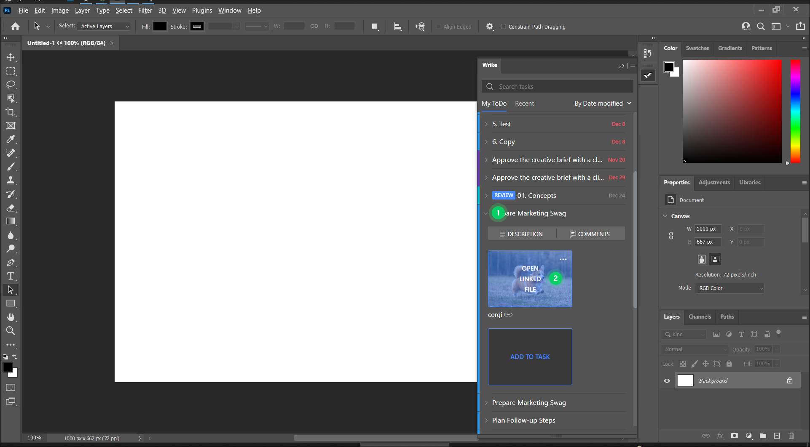
Task: Hide the Background layer
Action: click(667, 380)
